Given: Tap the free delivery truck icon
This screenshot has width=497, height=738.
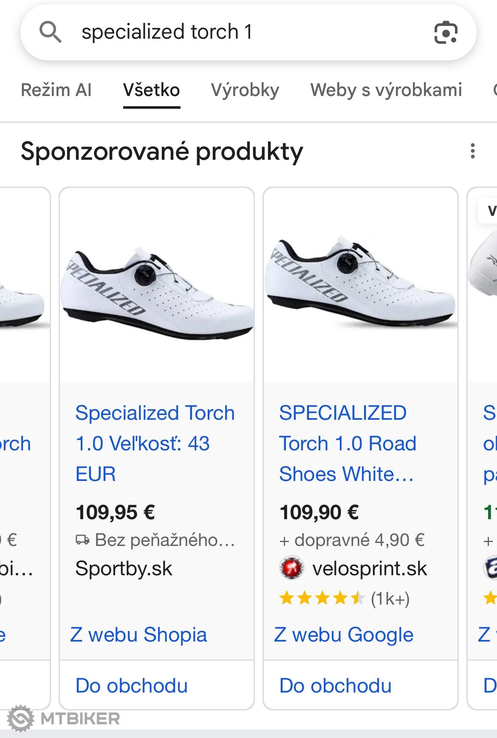Looking at the screenshot, I should 82,540.
